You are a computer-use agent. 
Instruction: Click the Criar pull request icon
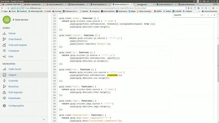point(4,45)
